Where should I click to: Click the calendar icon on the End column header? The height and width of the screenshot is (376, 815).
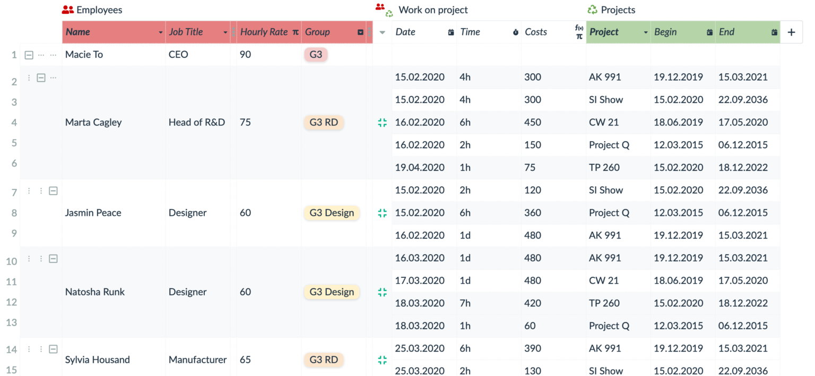(x=772, y=32)
